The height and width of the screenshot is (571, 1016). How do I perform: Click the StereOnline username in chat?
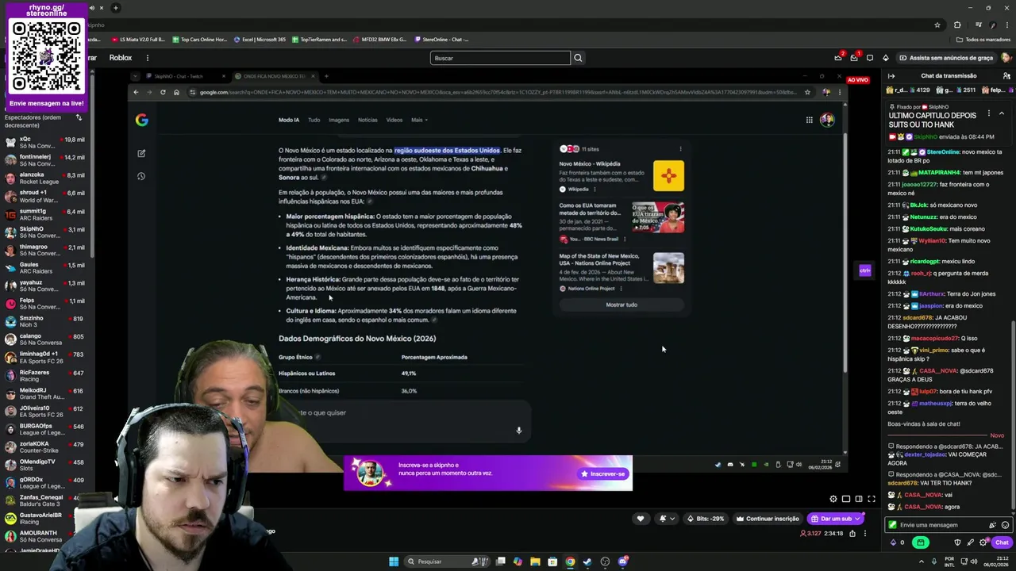pyautogui.click(x=943, y=151)
